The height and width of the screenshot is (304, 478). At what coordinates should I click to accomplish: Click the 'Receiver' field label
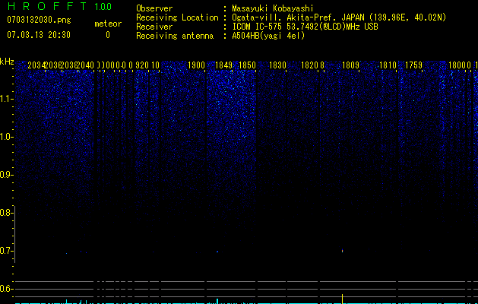coord(154,27)
